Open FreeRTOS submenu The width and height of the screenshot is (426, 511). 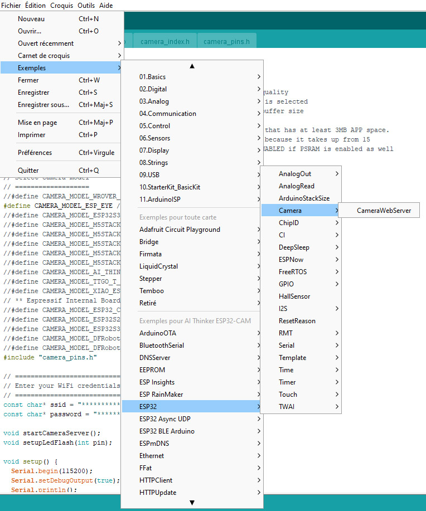301,272
